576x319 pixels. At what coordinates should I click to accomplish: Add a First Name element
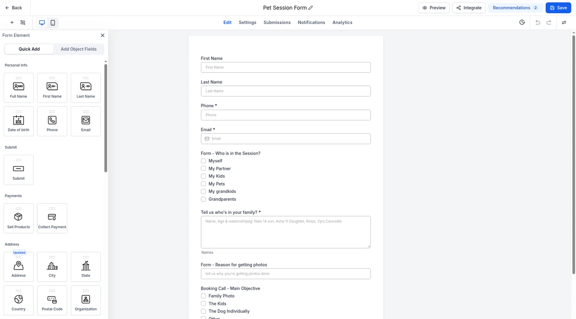[x=52, y=88]
